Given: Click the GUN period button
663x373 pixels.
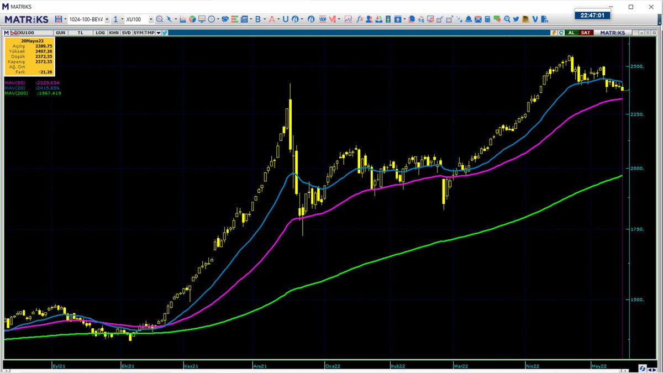Looking at the screenshot, I should pyautogui.click(x=60, y=33).
